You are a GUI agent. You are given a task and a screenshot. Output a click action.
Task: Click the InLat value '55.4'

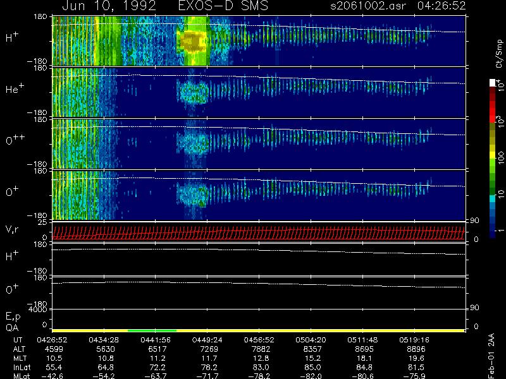click(x=54, y=367)
